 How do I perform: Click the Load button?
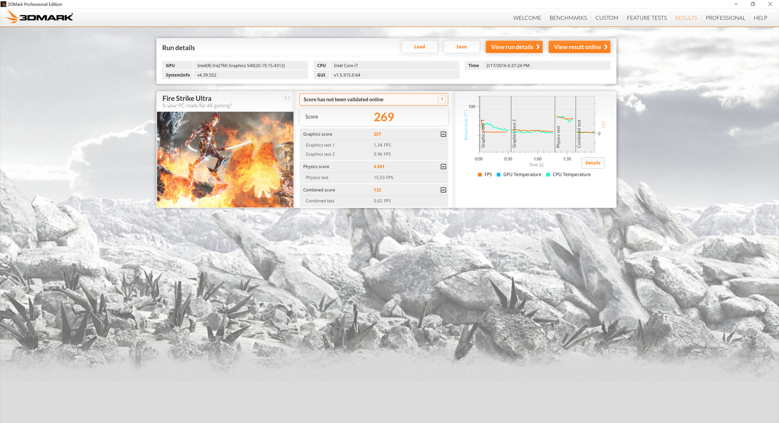point(420,47)
